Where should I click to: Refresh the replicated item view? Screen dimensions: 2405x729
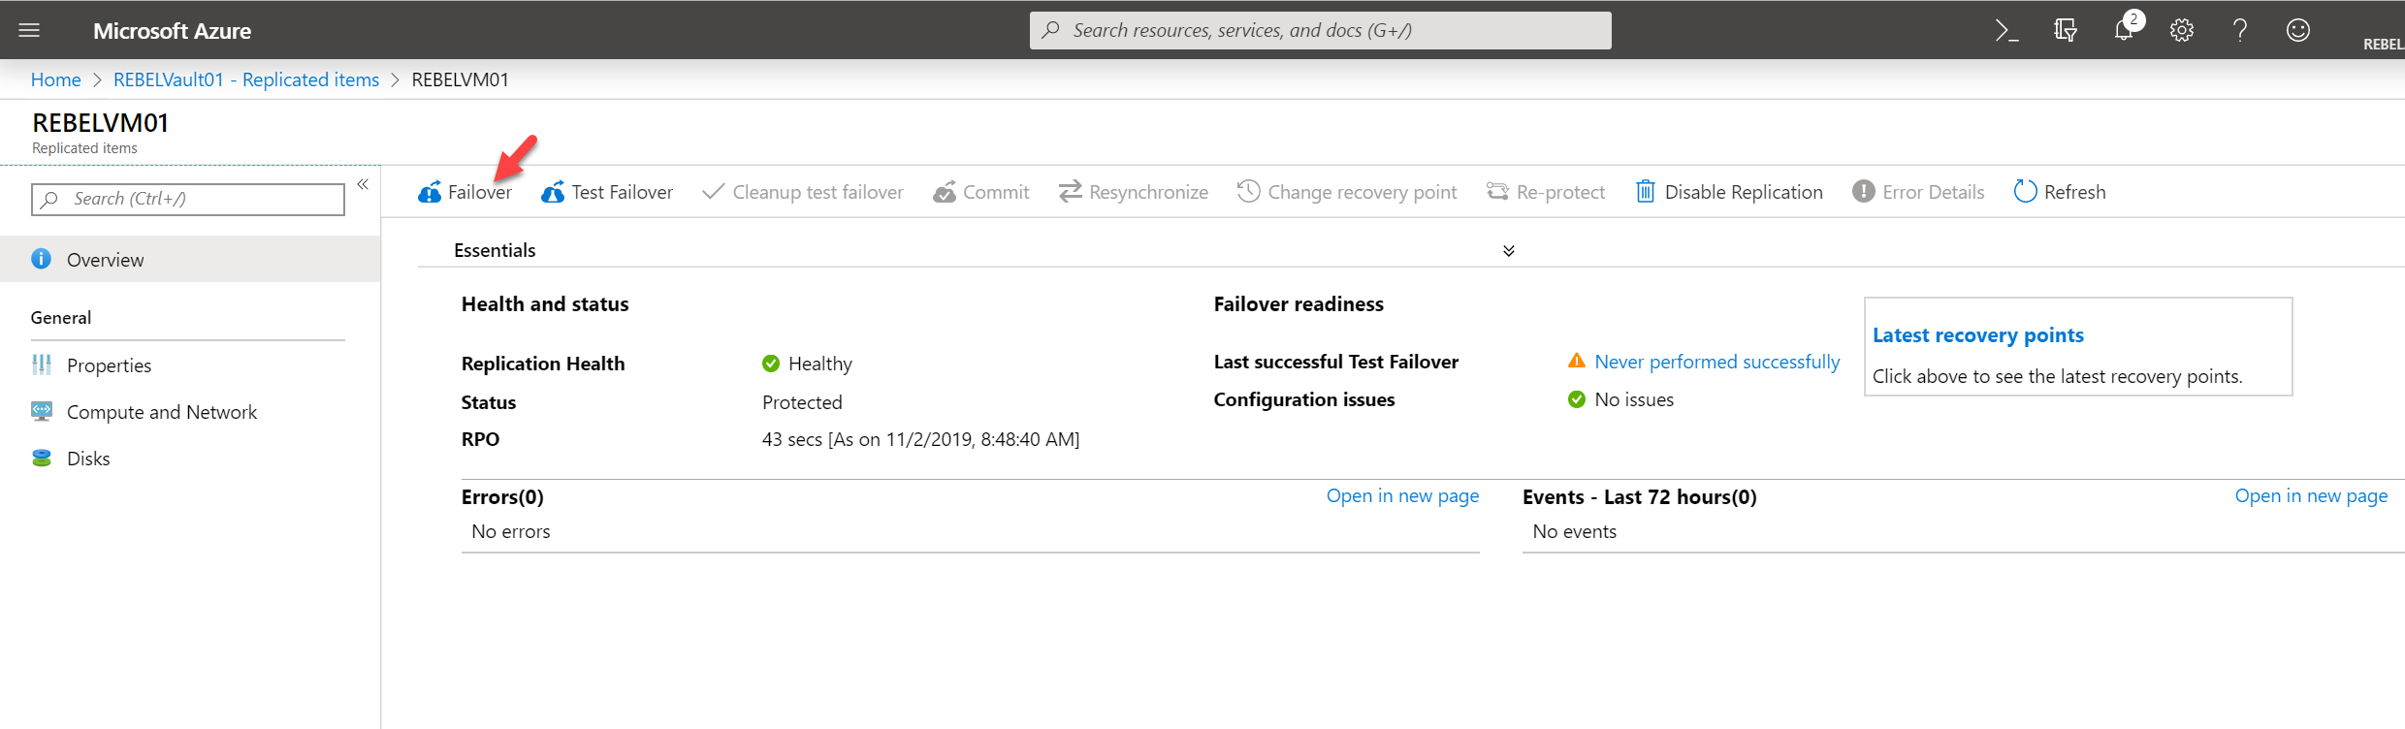click(2060, 192)
